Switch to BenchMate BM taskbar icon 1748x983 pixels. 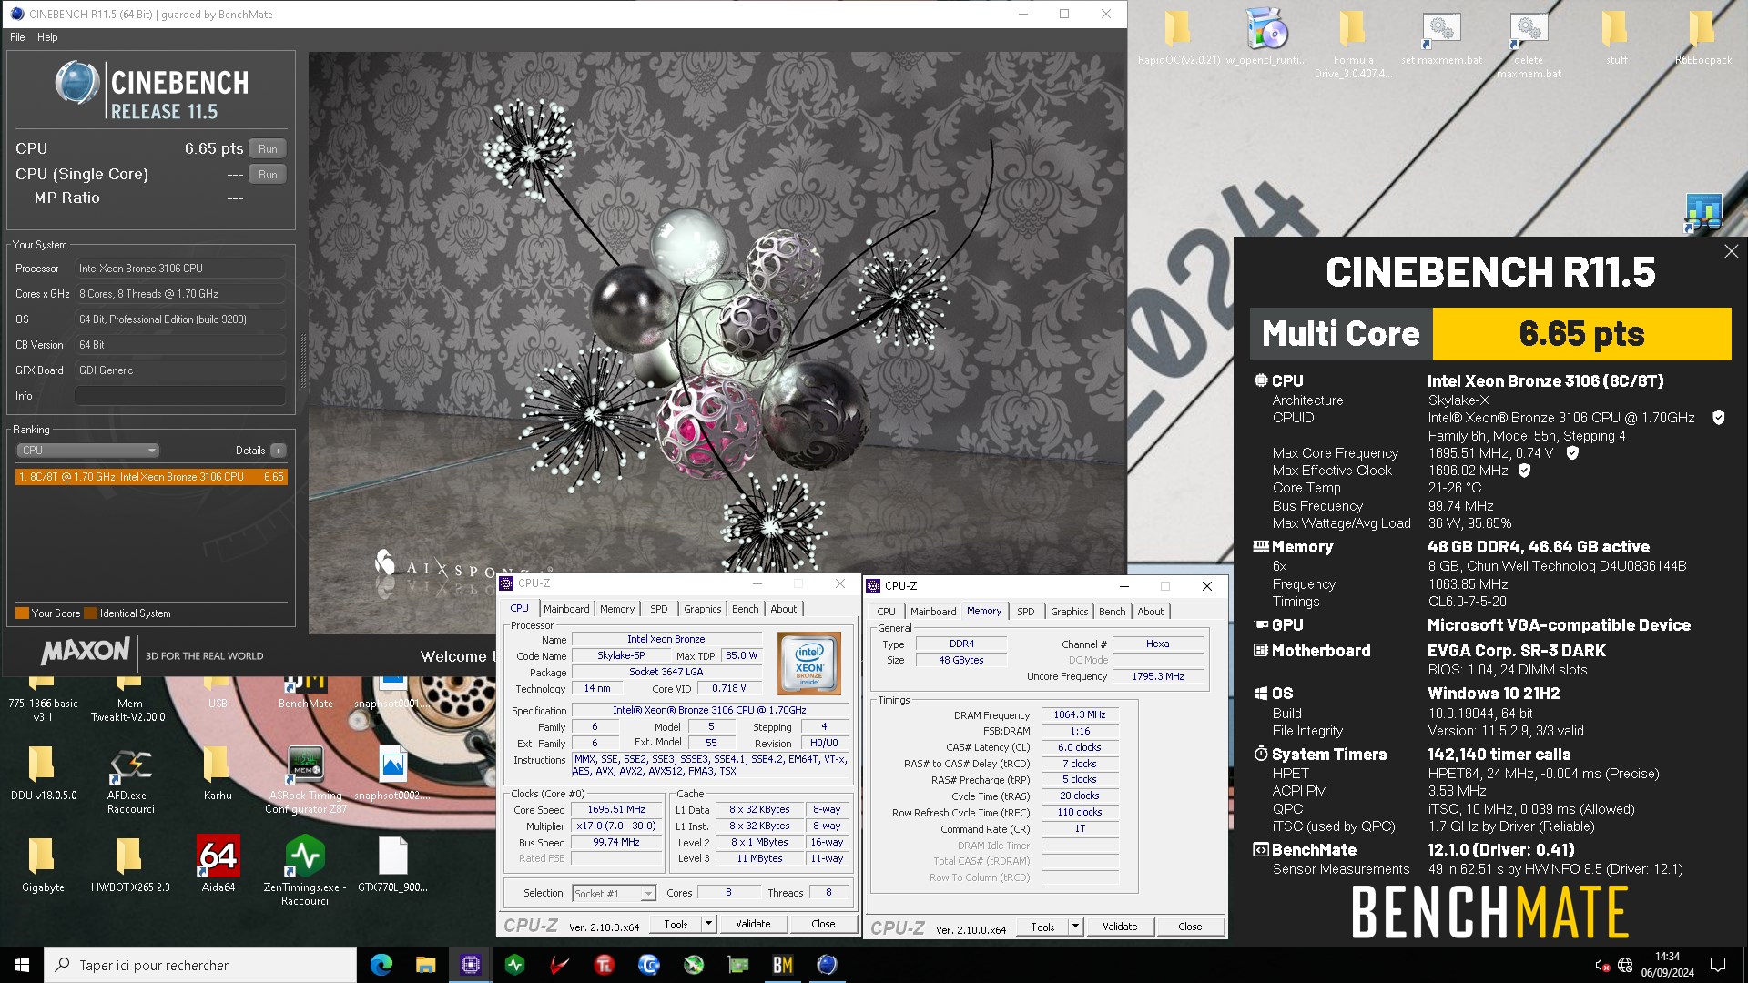[x=782, y=965]
